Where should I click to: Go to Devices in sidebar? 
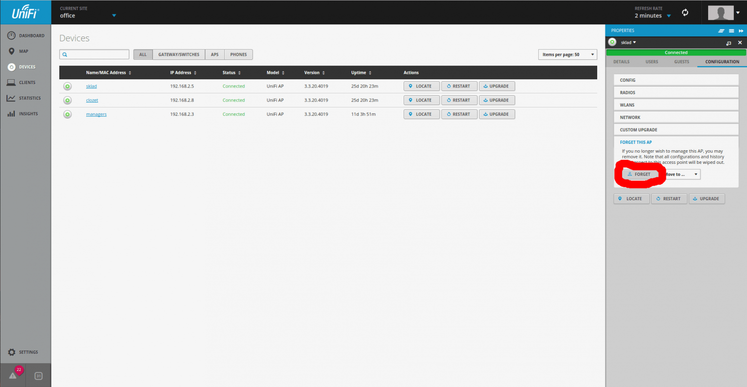coord(22,67)
